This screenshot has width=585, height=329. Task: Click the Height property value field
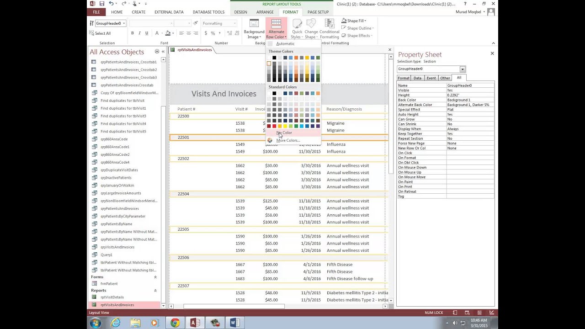(x=470, y=95)
